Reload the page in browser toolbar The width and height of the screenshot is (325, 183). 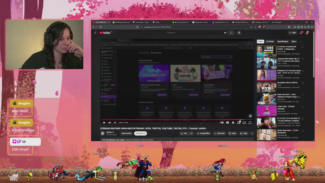[x=101, y=27]
